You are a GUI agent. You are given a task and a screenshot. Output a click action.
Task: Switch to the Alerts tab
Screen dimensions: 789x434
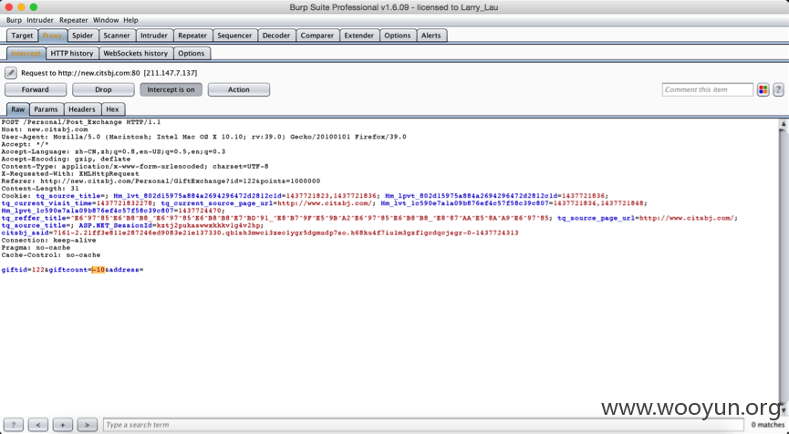point(431,36)
